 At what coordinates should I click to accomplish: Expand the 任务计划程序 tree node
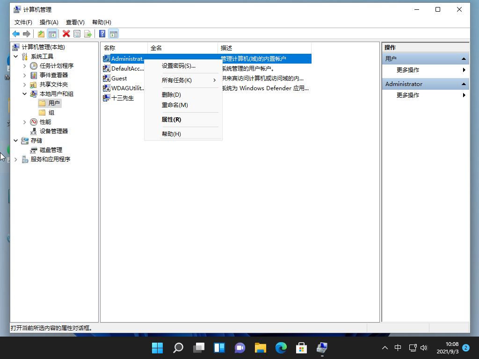pyautogui.click(x=24, y=66)
